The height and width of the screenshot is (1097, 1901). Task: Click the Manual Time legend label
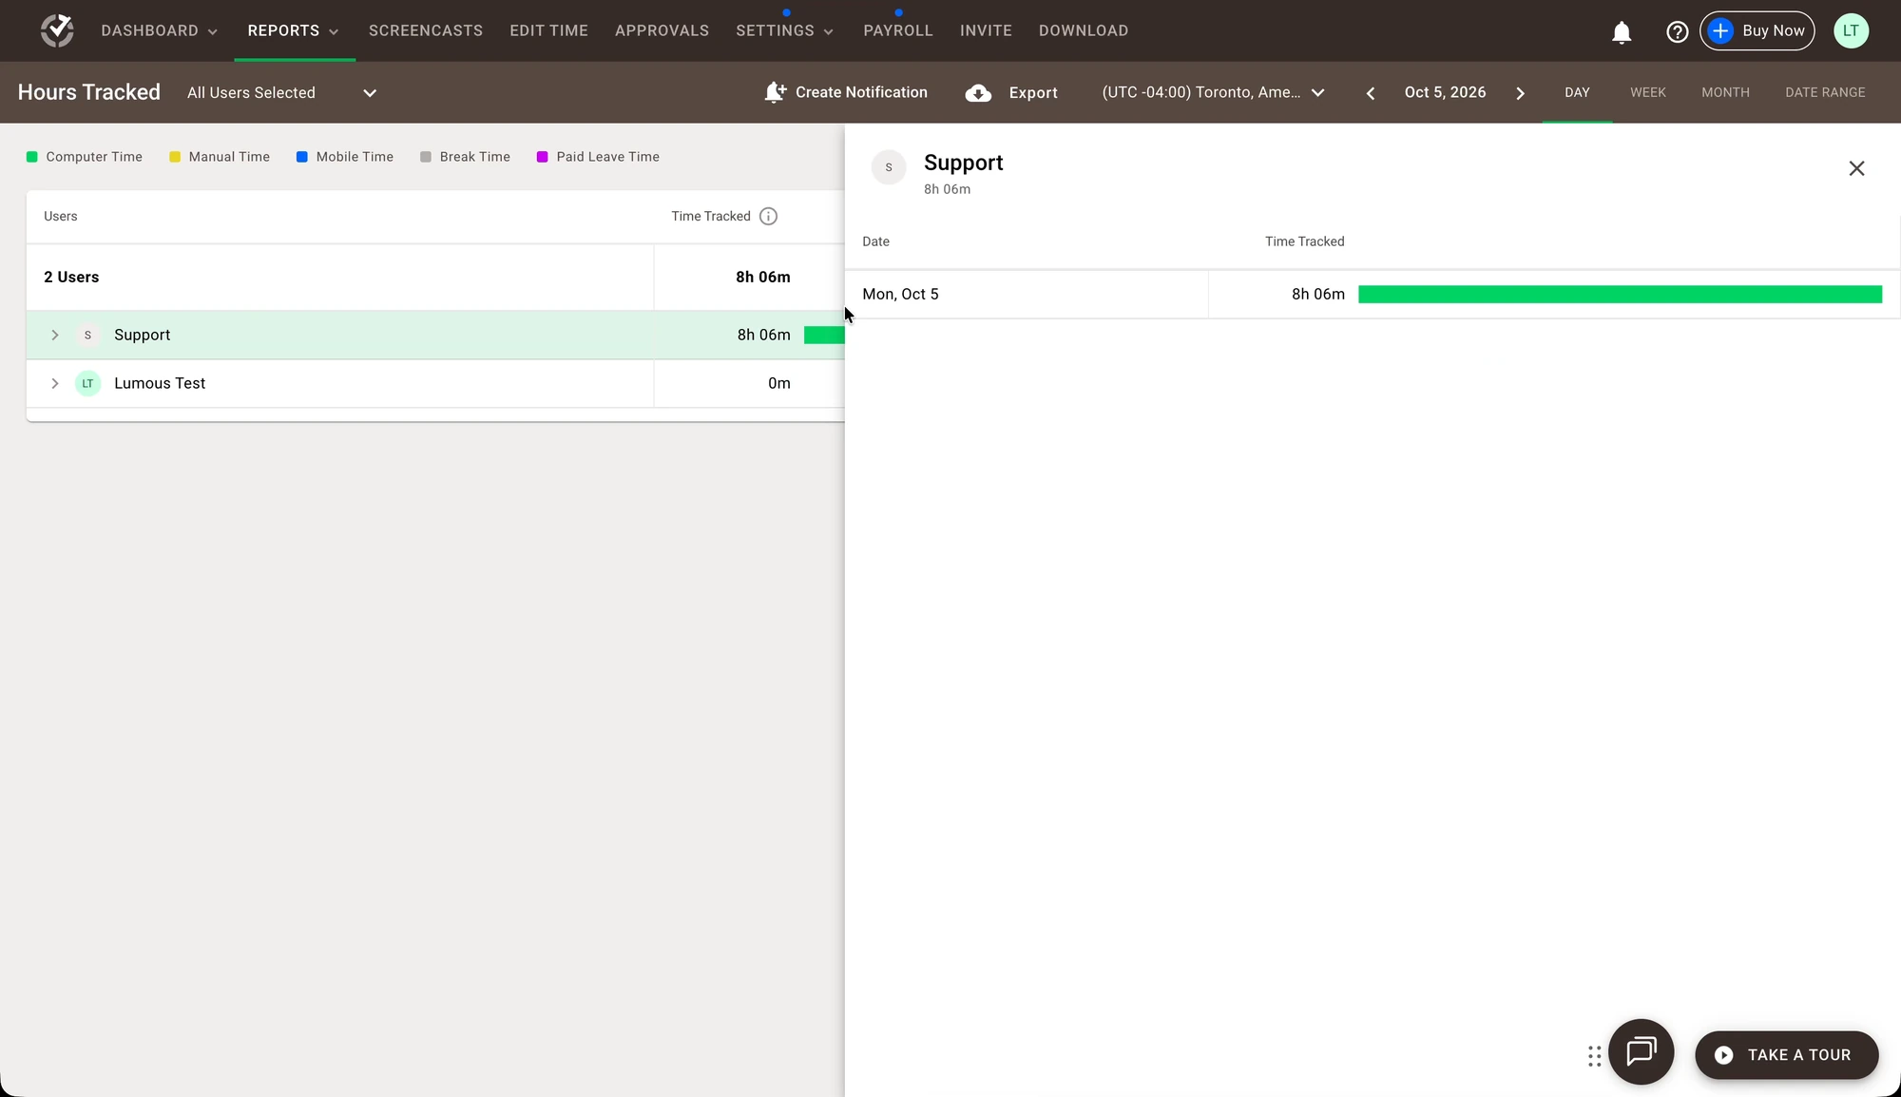click(x=229, y=157)
